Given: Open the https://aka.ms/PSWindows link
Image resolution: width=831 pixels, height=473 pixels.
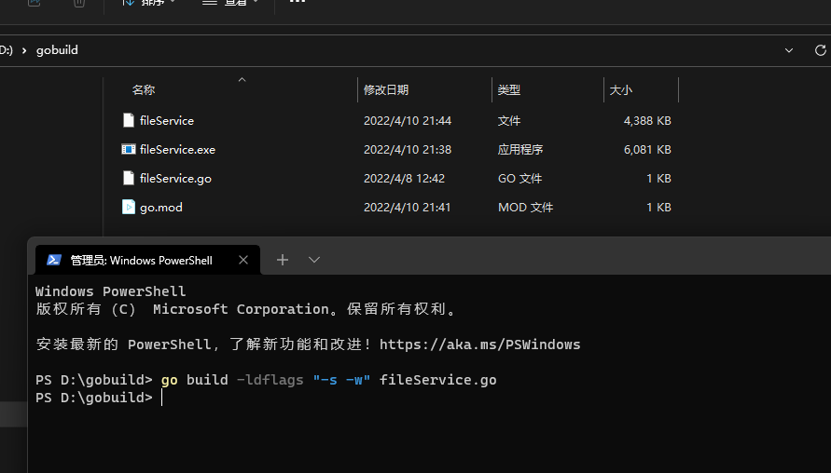Looking at the screenshot, I should click(x=479, y=345).
